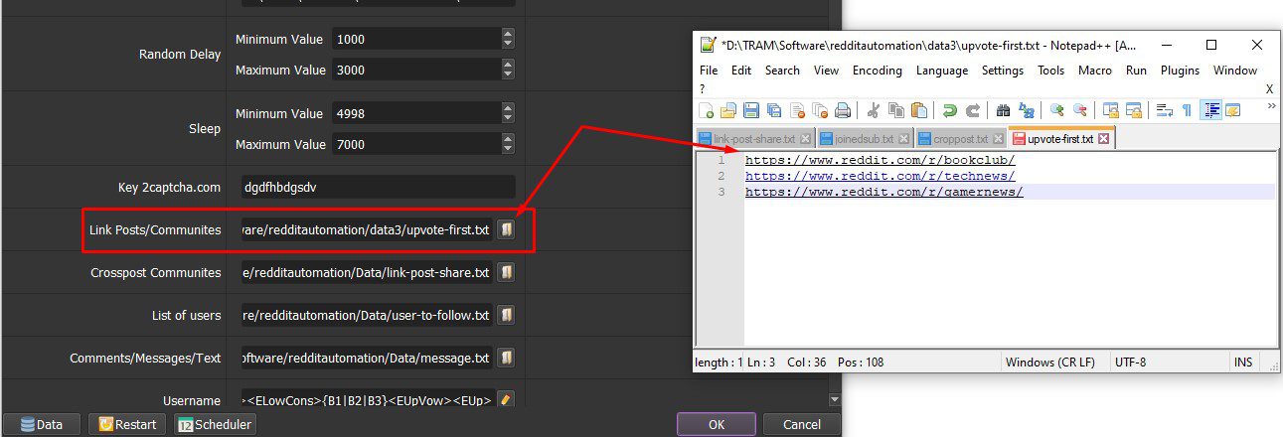The image size is (1283, 437).
Task: Click the Cut scissors icon in Notepad++
Action: [874, 110]
